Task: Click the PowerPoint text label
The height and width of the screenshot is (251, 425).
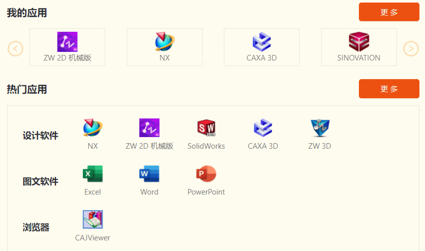Action: (x=206, y=192)
